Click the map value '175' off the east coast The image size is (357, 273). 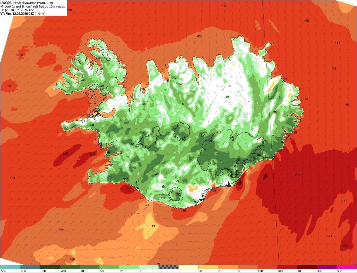[x=305, y=99]
